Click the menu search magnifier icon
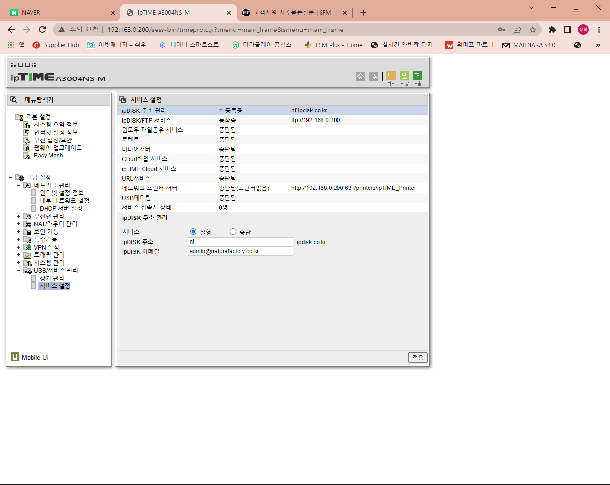Screen dimensions: 610x485 pos(14,100)
